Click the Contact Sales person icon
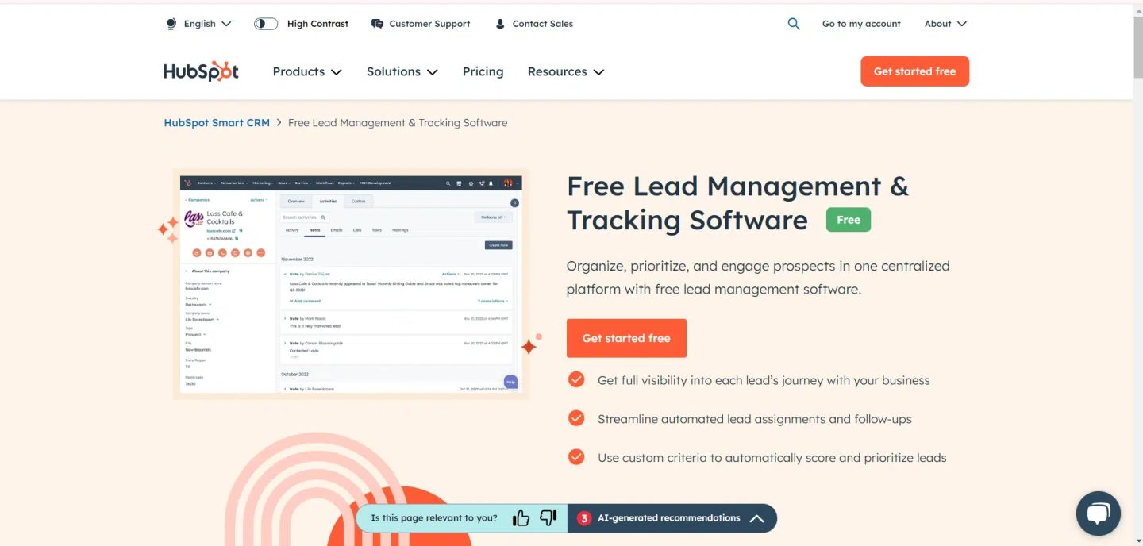This screenshot has height=546, width=1143. pyautogui.click(x=500, y=24)
